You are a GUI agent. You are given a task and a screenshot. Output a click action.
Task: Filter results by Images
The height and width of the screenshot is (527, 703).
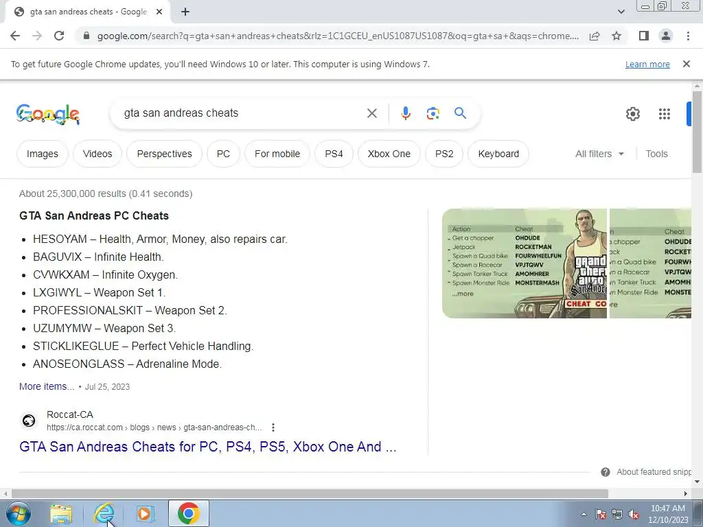[43, 154]
